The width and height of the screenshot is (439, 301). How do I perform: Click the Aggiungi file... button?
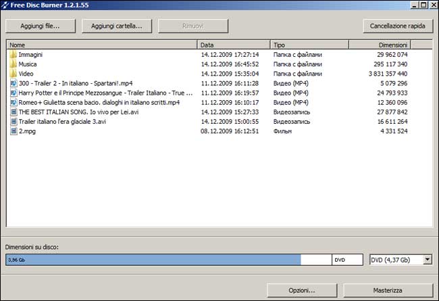(41, 26)
